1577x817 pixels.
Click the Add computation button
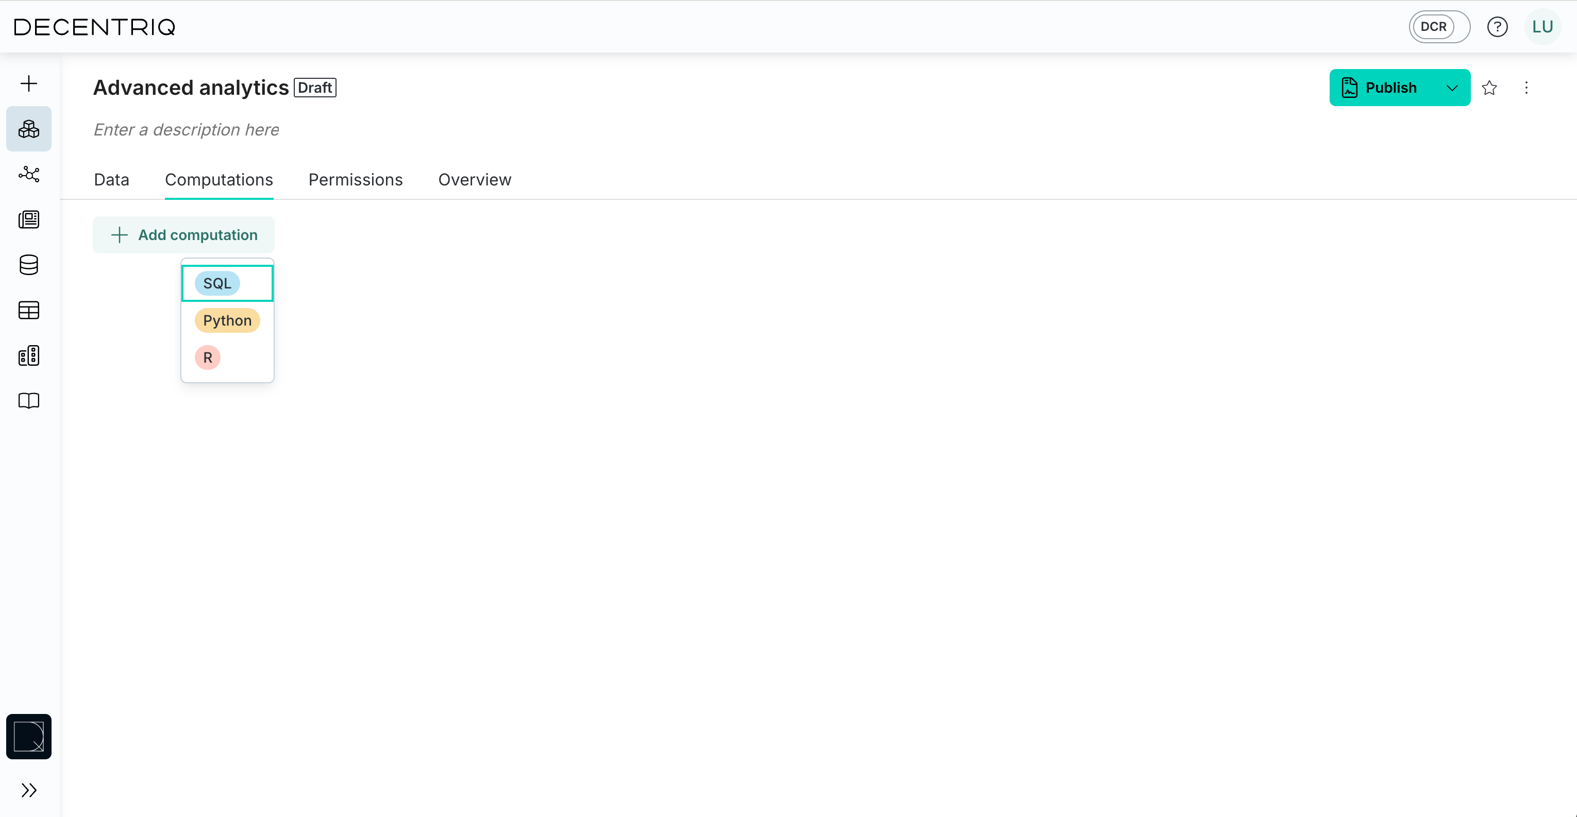[x=183, y=235]
